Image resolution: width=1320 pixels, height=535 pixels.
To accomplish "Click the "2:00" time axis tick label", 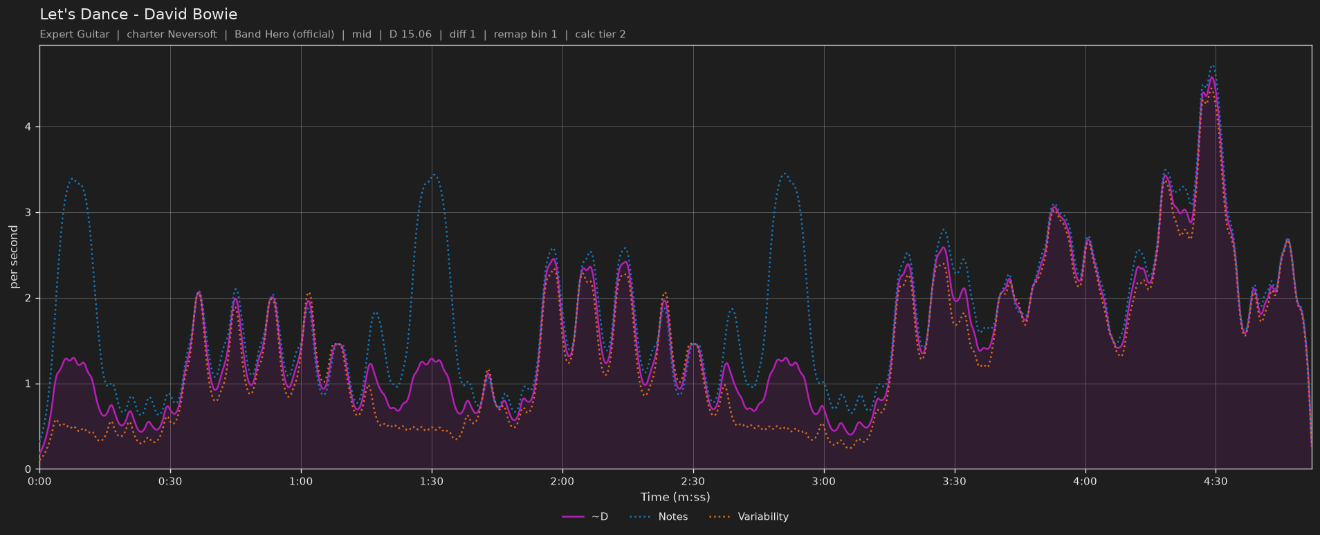I will [562, 482].
